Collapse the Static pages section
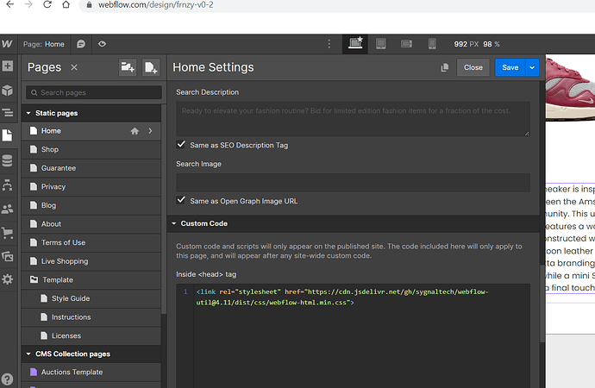This screenshot has width=595, height=388. click(x=28, y=113)
